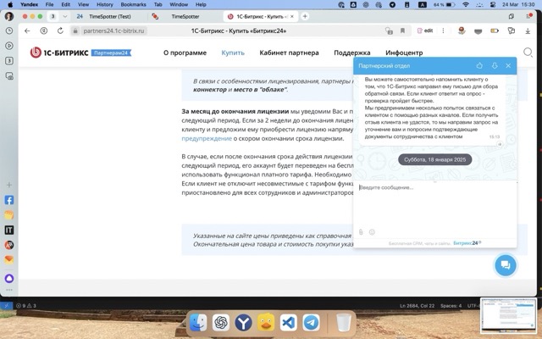542x339 pixels.
Task: Follow the Битрикс24 link in chat footer
Action: click(x=466, y=242)
